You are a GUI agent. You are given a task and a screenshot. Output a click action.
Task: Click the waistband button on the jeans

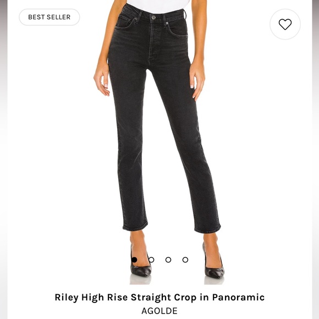pyautogui.click(x=153, y=18)
